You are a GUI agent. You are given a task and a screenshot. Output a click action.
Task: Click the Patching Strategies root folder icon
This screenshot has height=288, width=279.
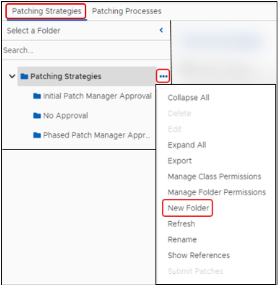coord(24,76)
